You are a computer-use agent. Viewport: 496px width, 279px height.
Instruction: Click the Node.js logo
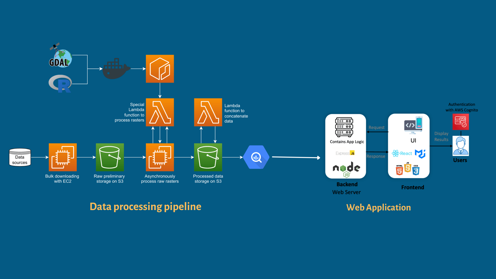(346, 169)
